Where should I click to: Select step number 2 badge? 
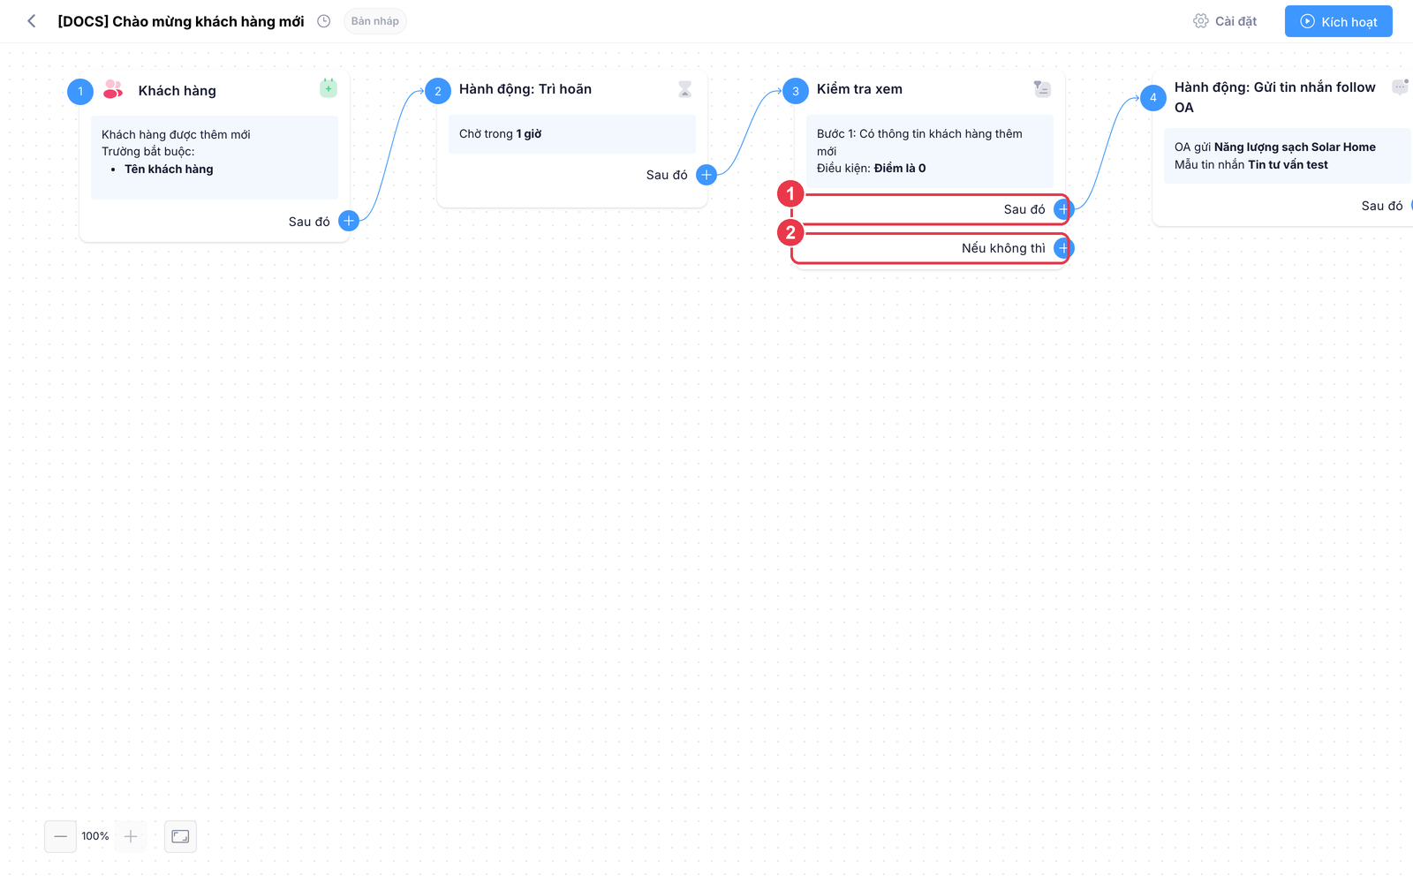tap(438, 91)
